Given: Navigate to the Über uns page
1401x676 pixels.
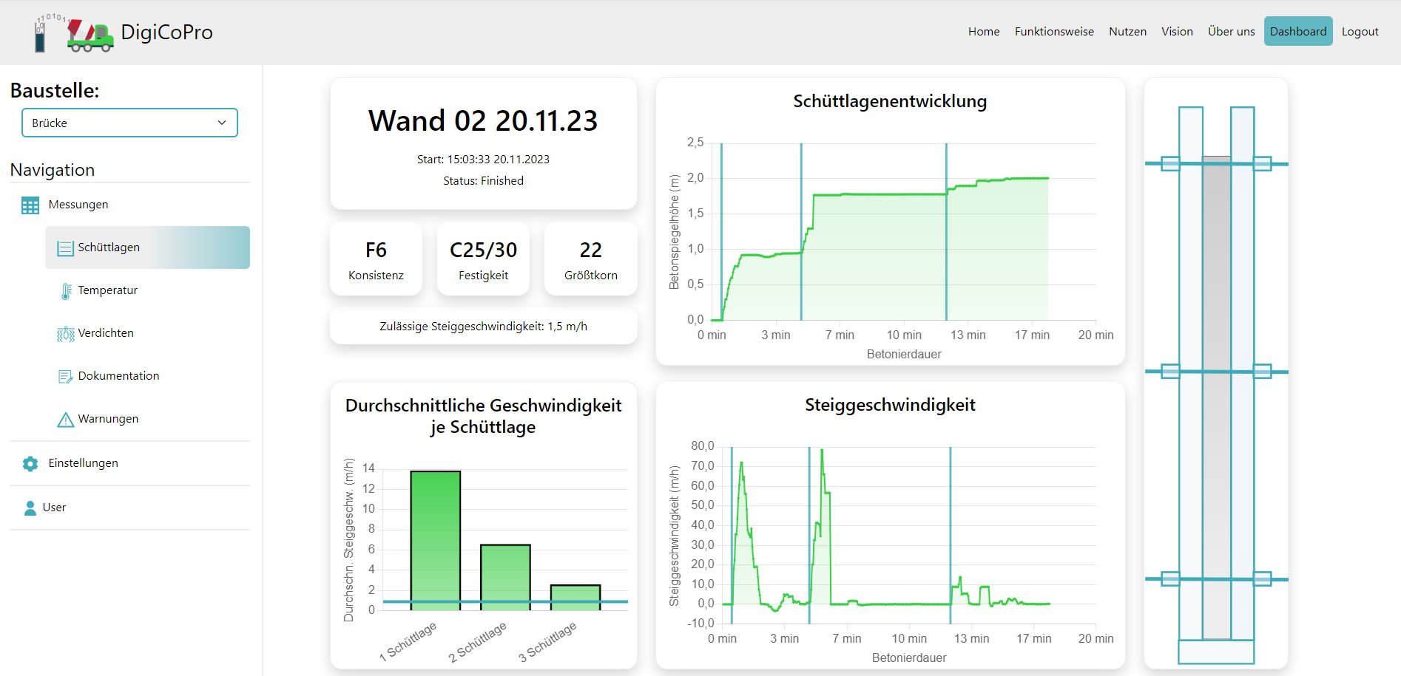Looking at the screenshot, I should coord(1231,31).
